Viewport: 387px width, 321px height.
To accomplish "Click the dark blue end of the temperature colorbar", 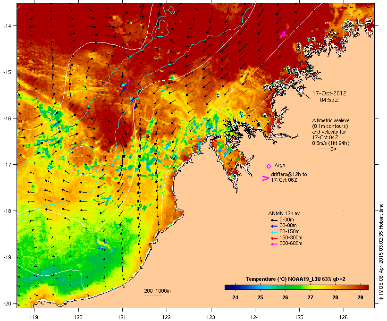I will tap(228, 287).
